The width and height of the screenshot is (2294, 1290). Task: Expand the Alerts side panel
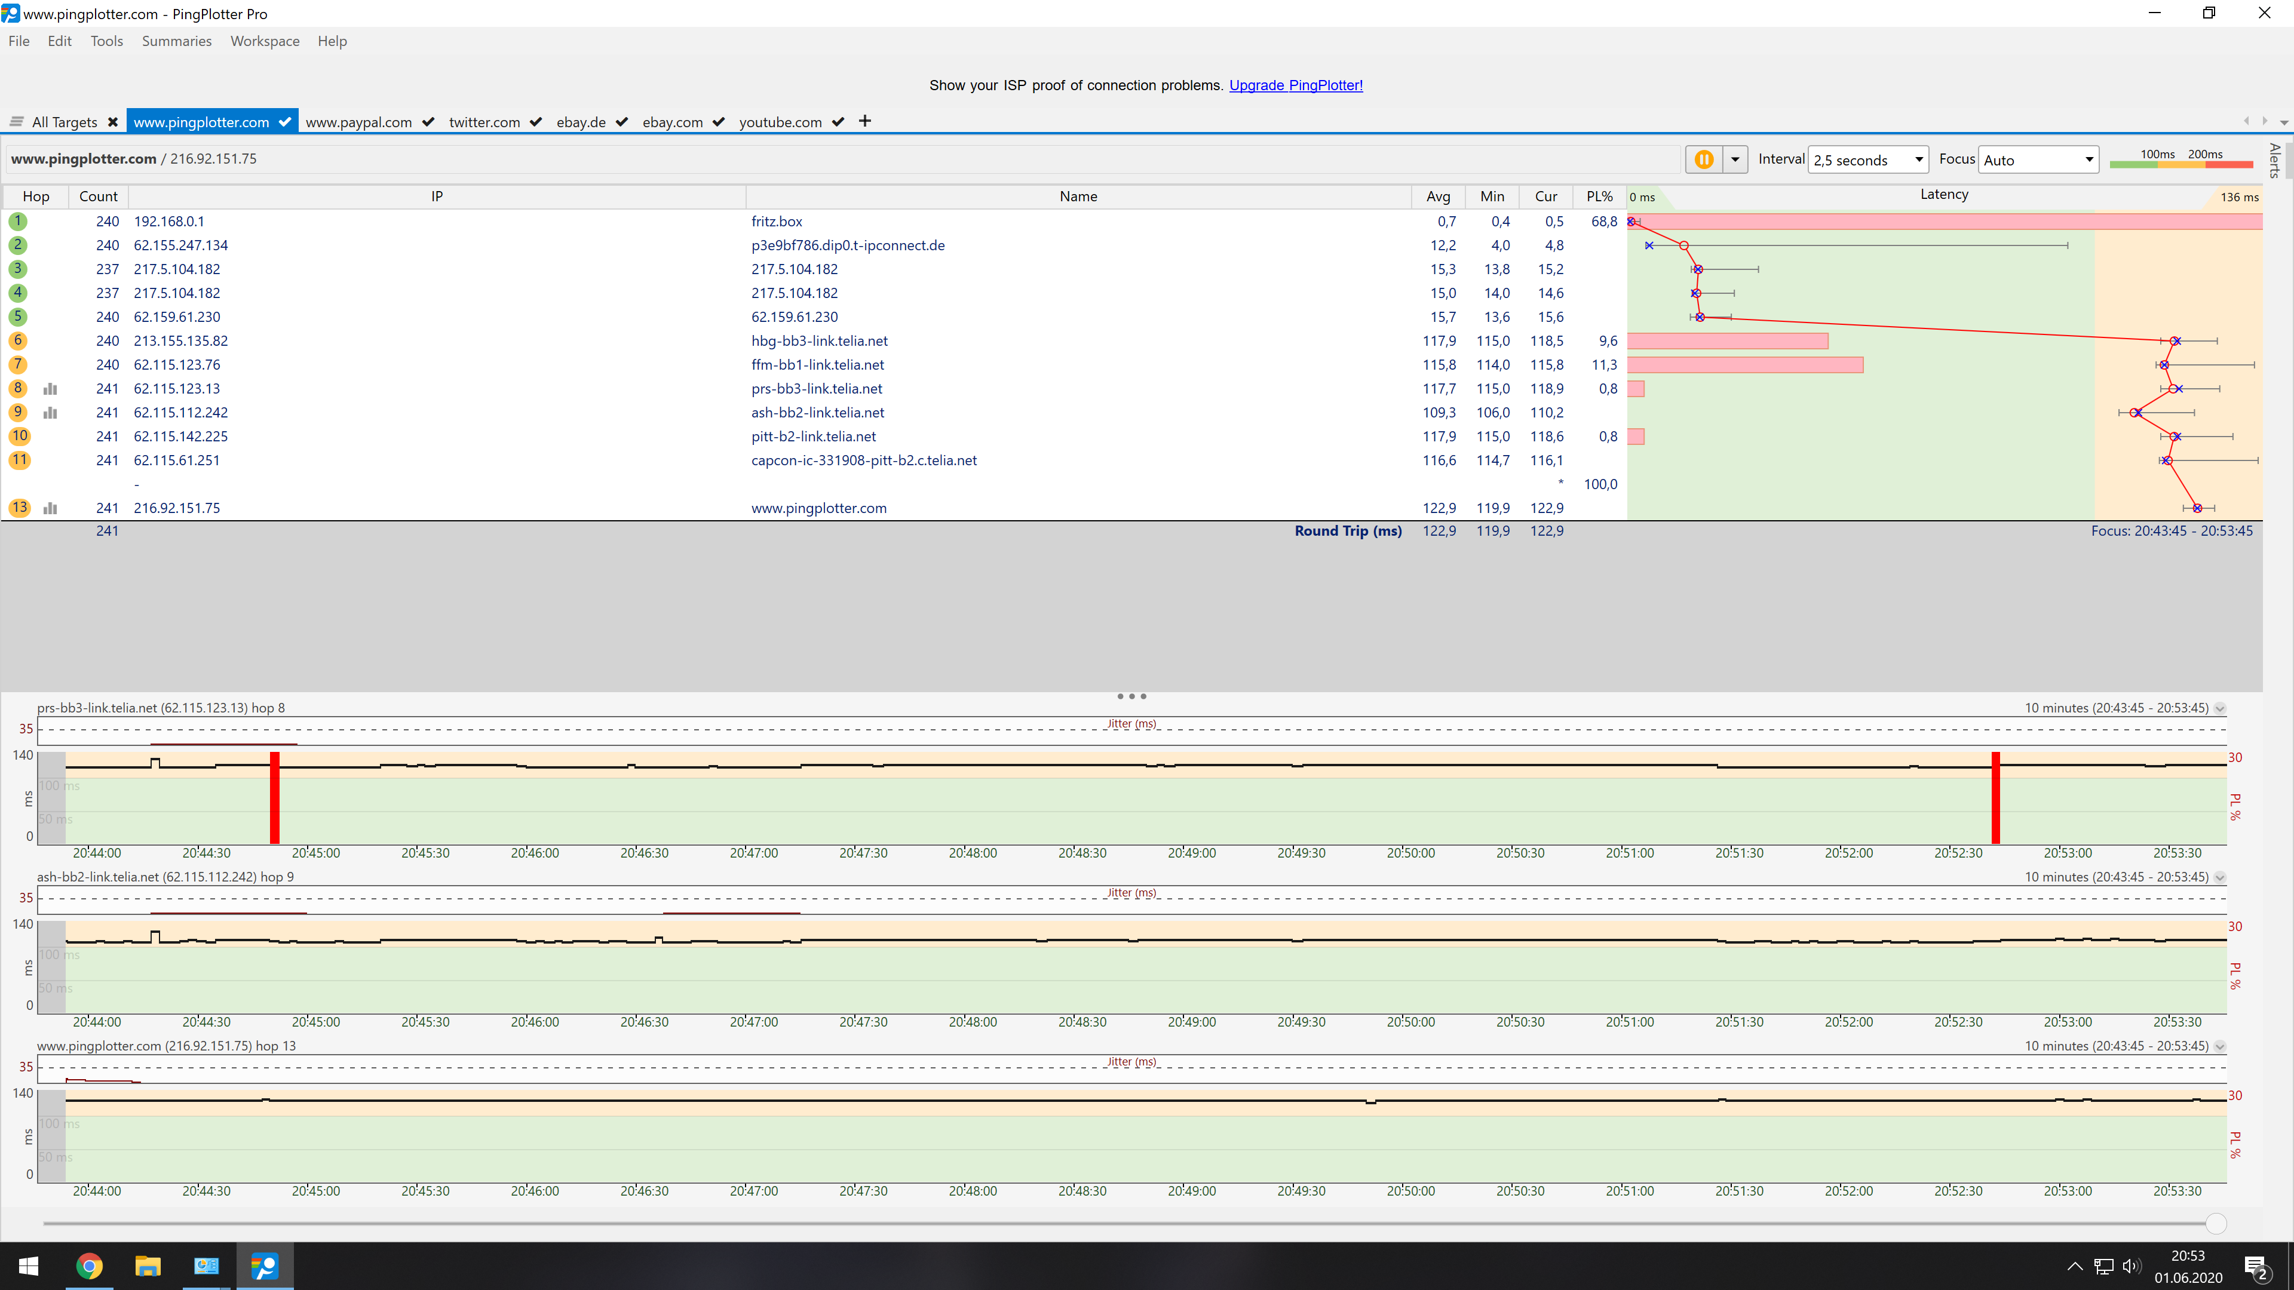2275,160
